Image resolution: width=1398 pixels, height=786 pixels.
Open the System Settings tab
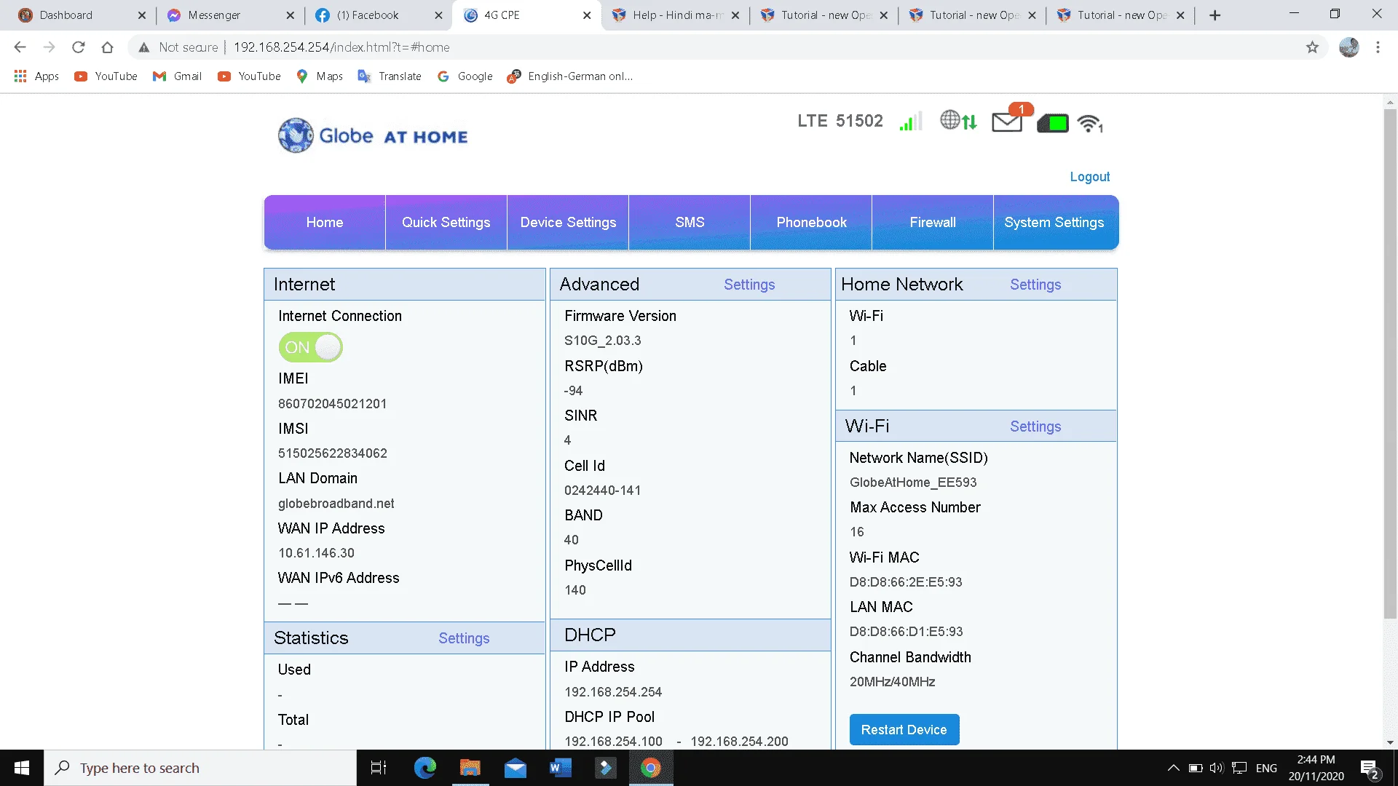click(1054, 223)
